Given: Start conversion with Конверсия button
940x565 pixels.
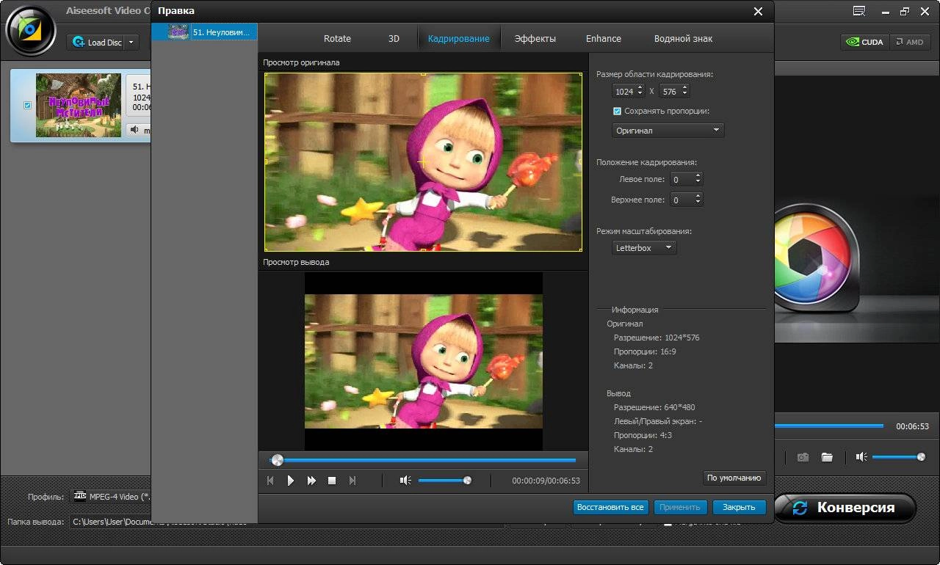Looking at the screenshot, I should tap(845, 508).
